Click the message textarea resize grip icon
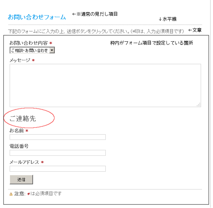Image resolution: width=213 pixels, height=208 pixels. pos(198,105)
